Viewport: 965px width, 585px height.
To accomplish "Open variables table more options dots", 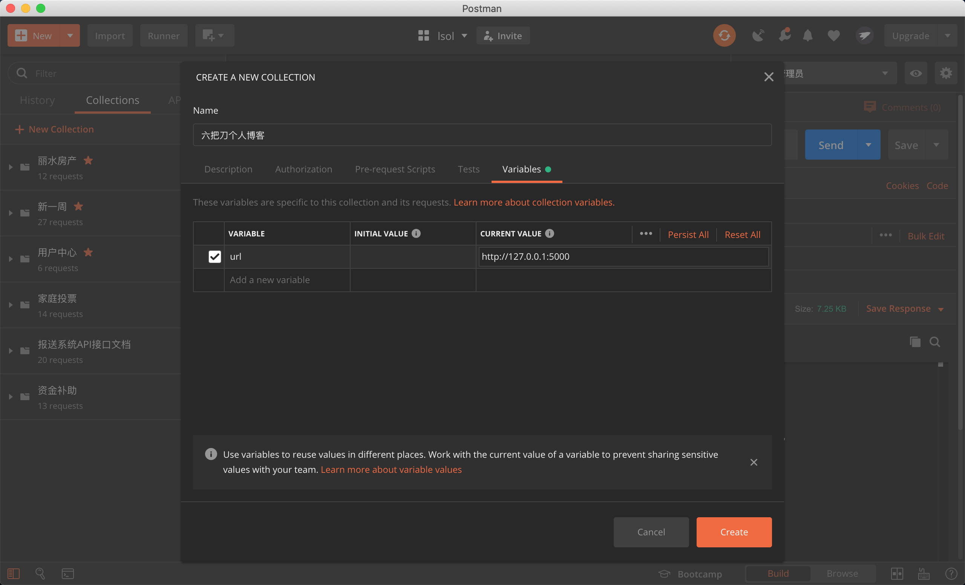I will click(x=646, y=233).
